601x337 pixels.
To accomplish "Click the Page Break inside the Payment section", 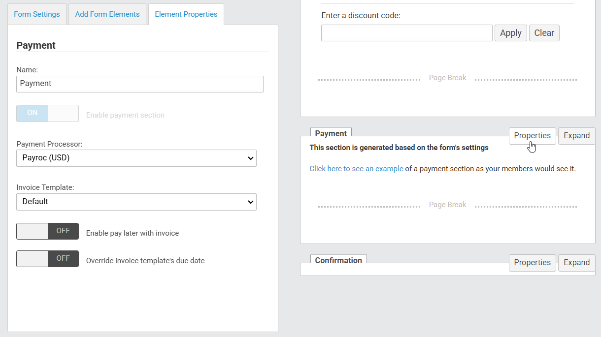I will coord(447,205).
